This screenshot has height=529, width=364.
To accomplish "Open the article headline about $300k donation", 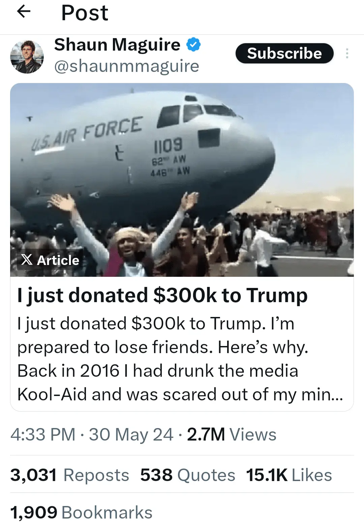I will pyautogui.click(x=162, y=295).
